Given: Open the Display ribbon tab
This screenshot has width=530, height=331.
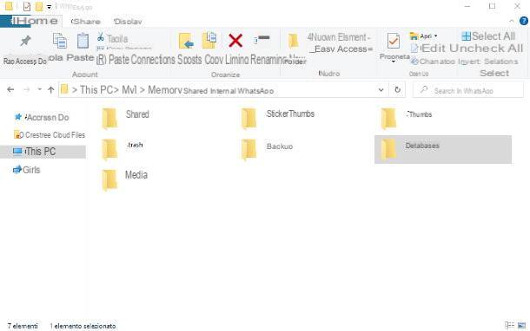Looking at the screenshot, I should tap(128, 22).
